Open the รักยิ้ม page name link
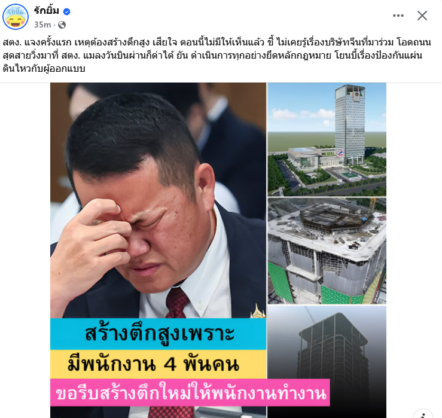 coord(47,11)
